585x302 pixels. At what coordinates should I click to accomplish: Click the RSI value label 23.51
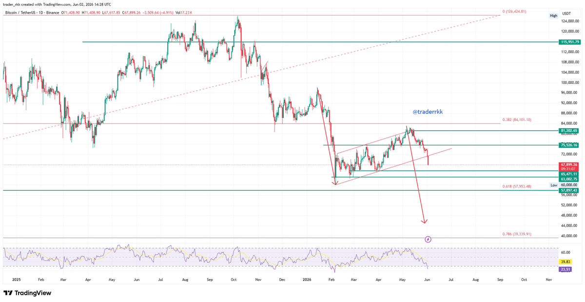click(565, 268)
